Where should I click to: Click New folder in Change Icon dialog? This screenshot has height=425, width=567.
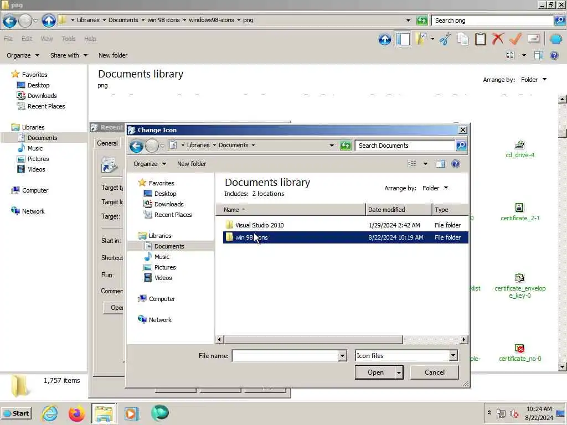(191, 164)
